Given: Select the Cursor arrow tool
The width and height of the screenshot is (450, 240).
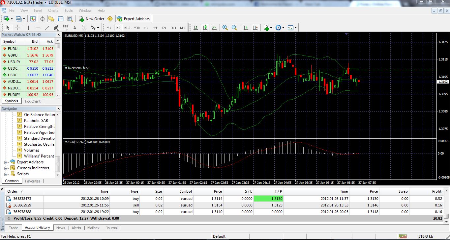Looking at the screenshot, I should [x=8, y=28].
